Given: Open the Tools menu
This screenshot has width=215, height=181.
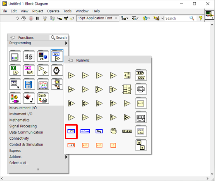Looking at the screenshot, I should coord(67,11).
